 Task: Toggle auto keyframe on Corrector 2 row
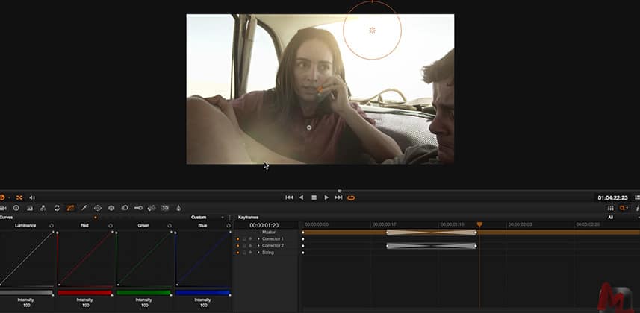pos(251,246)
